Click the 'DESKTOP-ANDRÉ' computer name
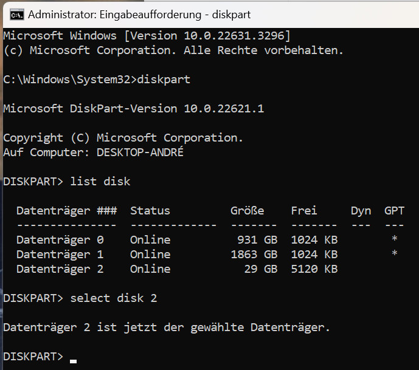The width and height of the screenshot is (419, 370). coord(140,152)
